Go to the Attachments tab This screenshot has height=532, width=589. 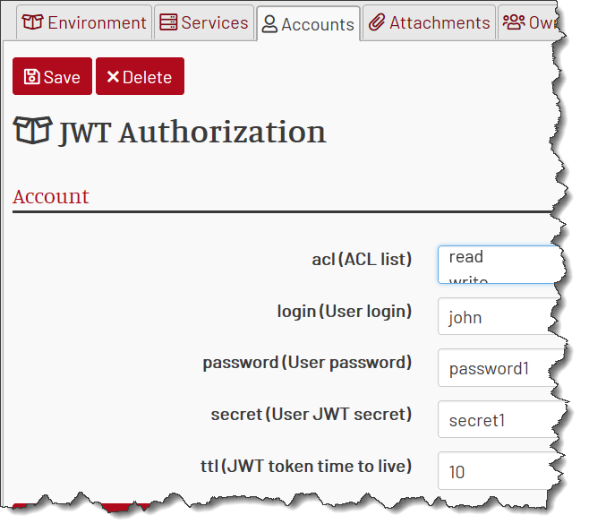(429, 22)
